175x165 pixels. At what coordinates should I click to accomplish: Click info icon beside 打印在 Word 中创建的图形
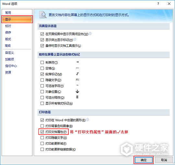click(x=87, y=120)
